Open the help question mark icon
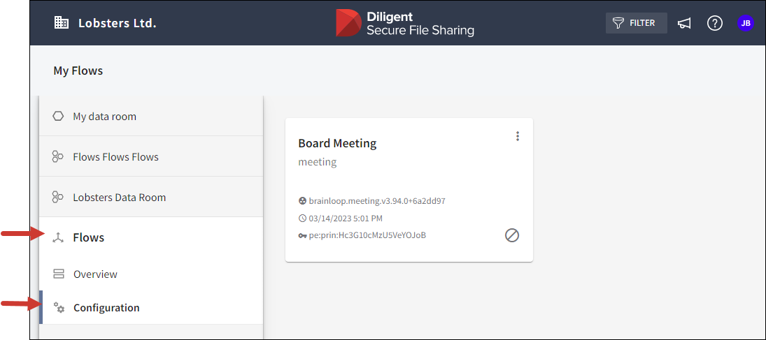766x340 pixels. (714, 23)
